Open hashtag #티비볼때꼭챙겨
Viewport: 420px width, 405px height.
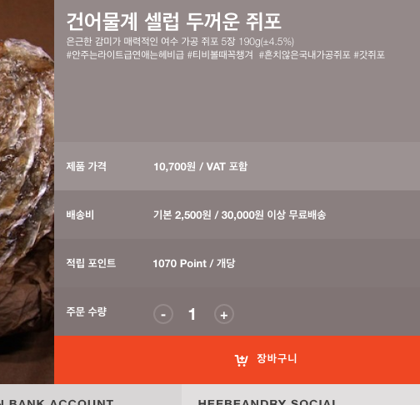[x=220, y=55]
